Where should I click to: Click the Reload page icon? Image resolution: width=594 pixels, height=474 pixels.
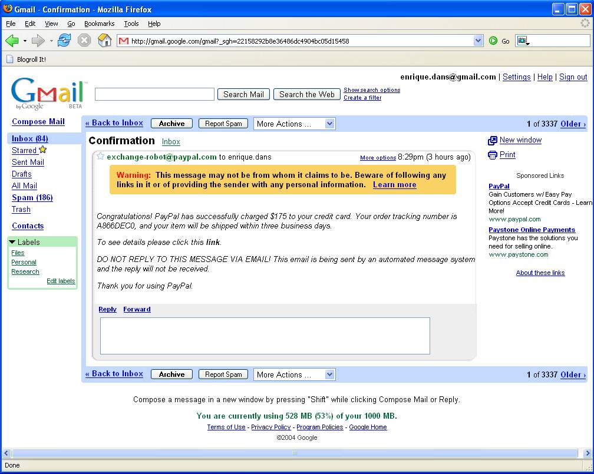click(64, 41)
